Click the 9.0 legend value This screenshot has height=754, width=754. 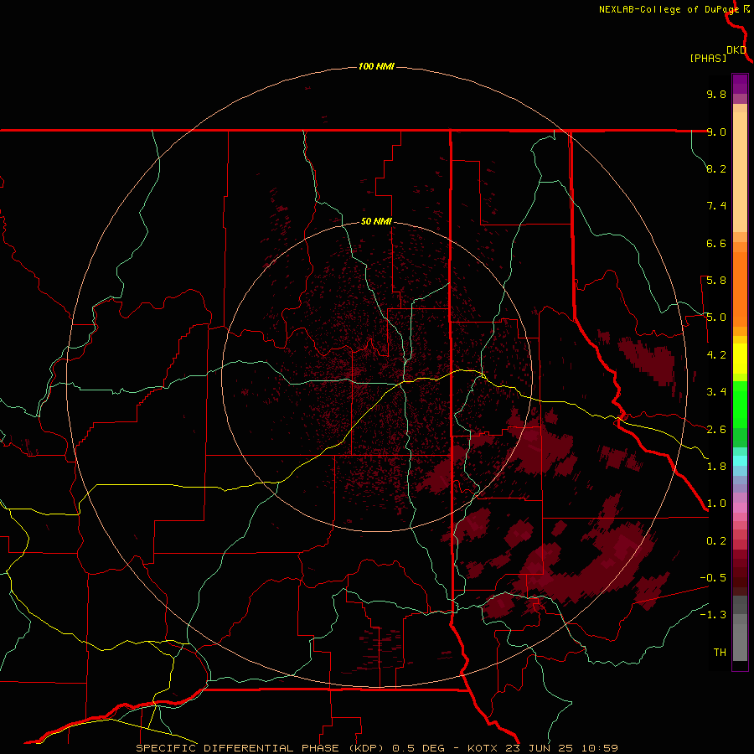pos(716,132)
